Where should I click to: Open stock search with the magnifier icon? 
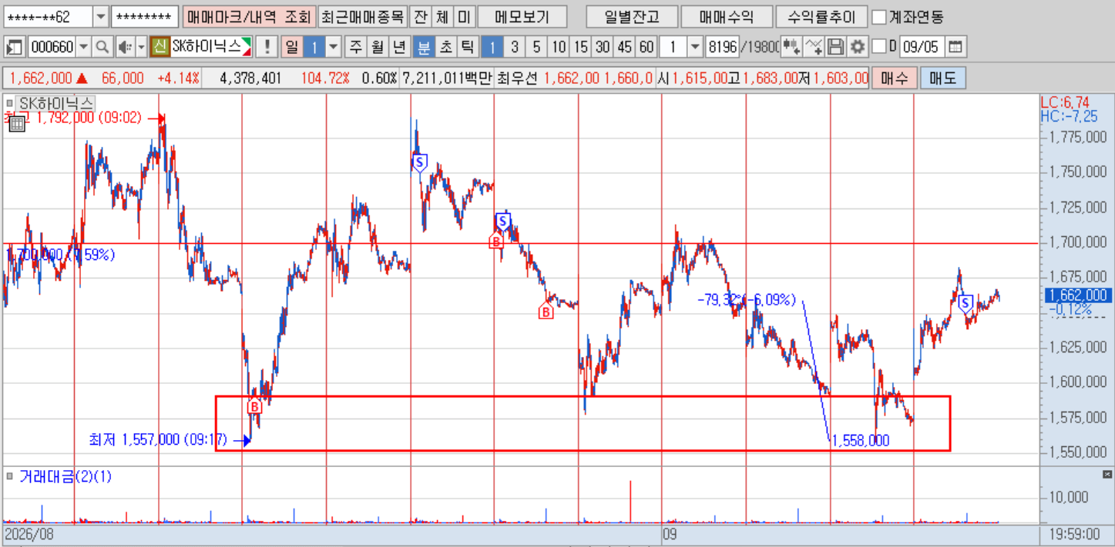[102, 47]
